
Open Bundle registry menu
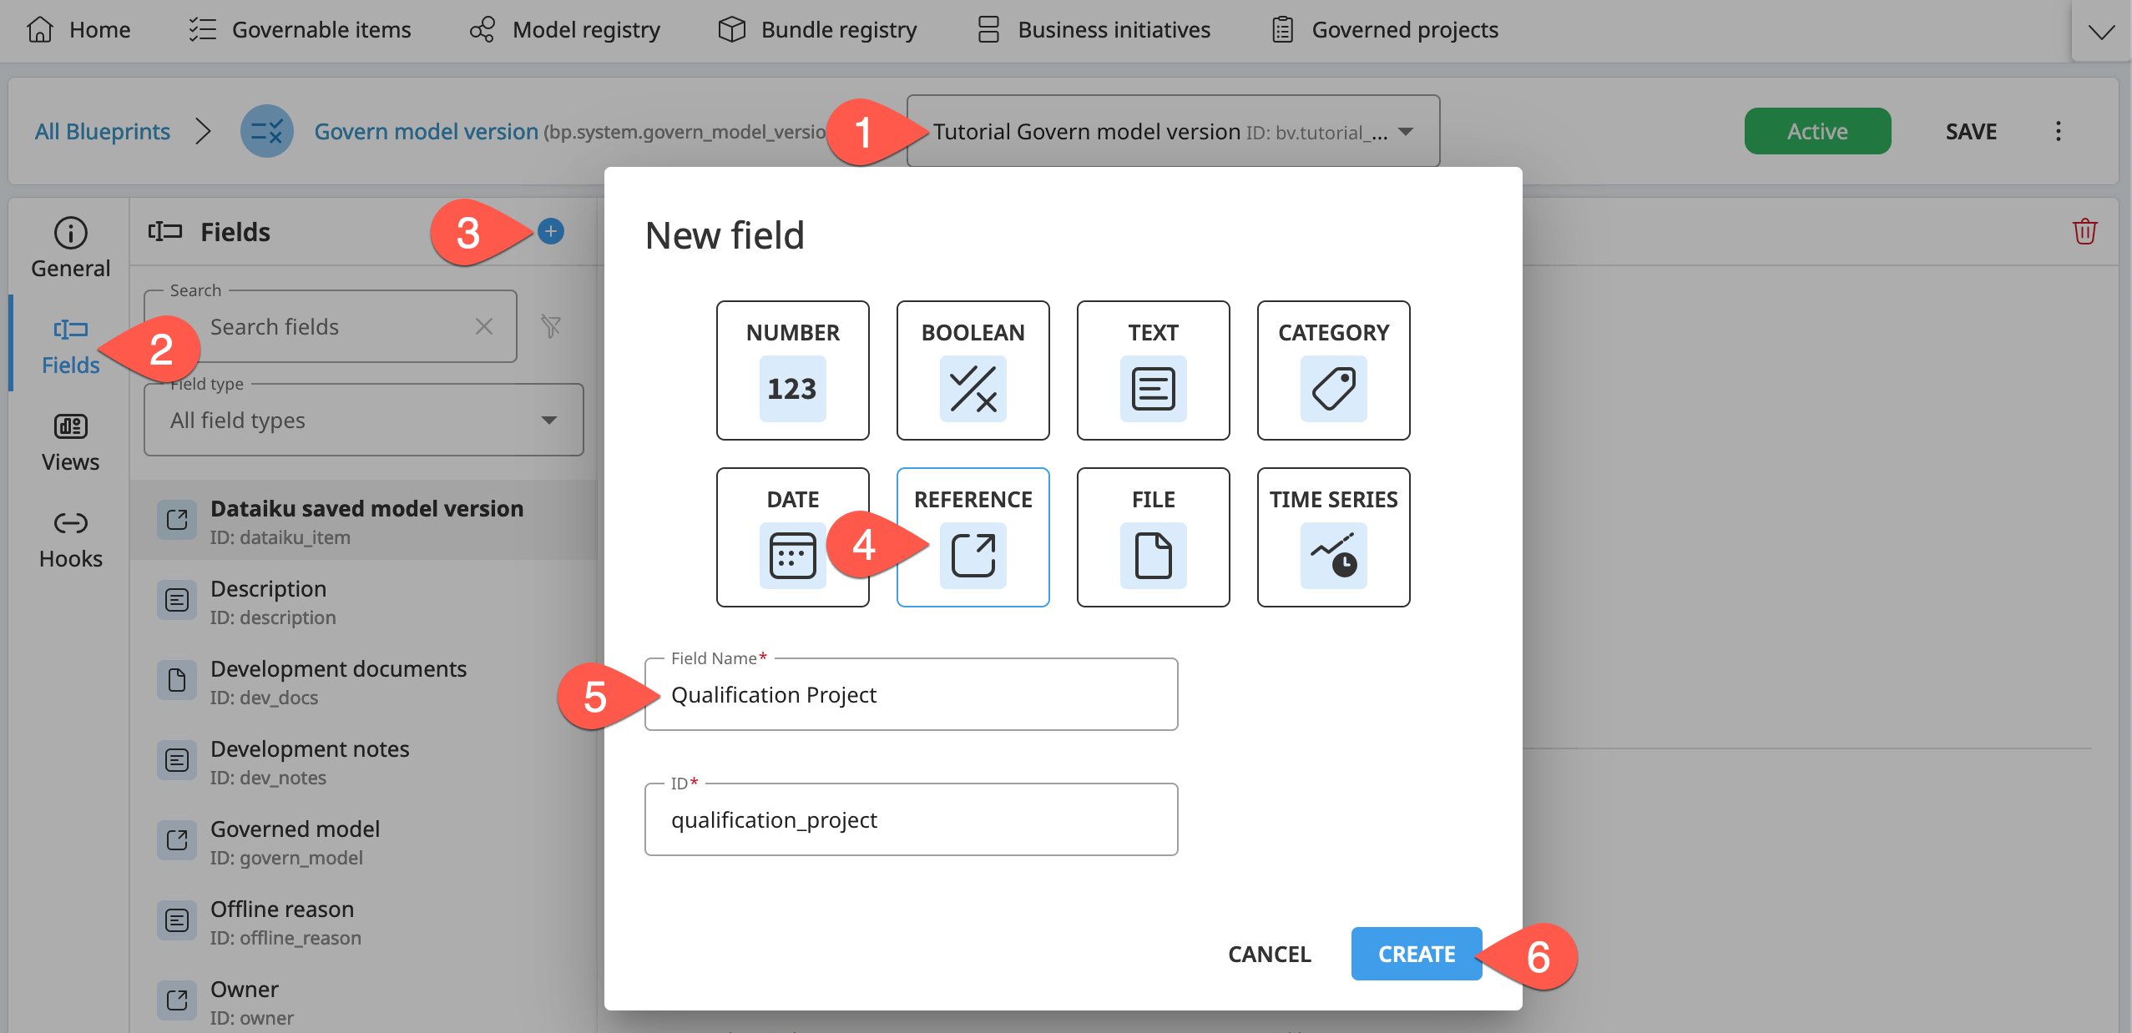817,30
